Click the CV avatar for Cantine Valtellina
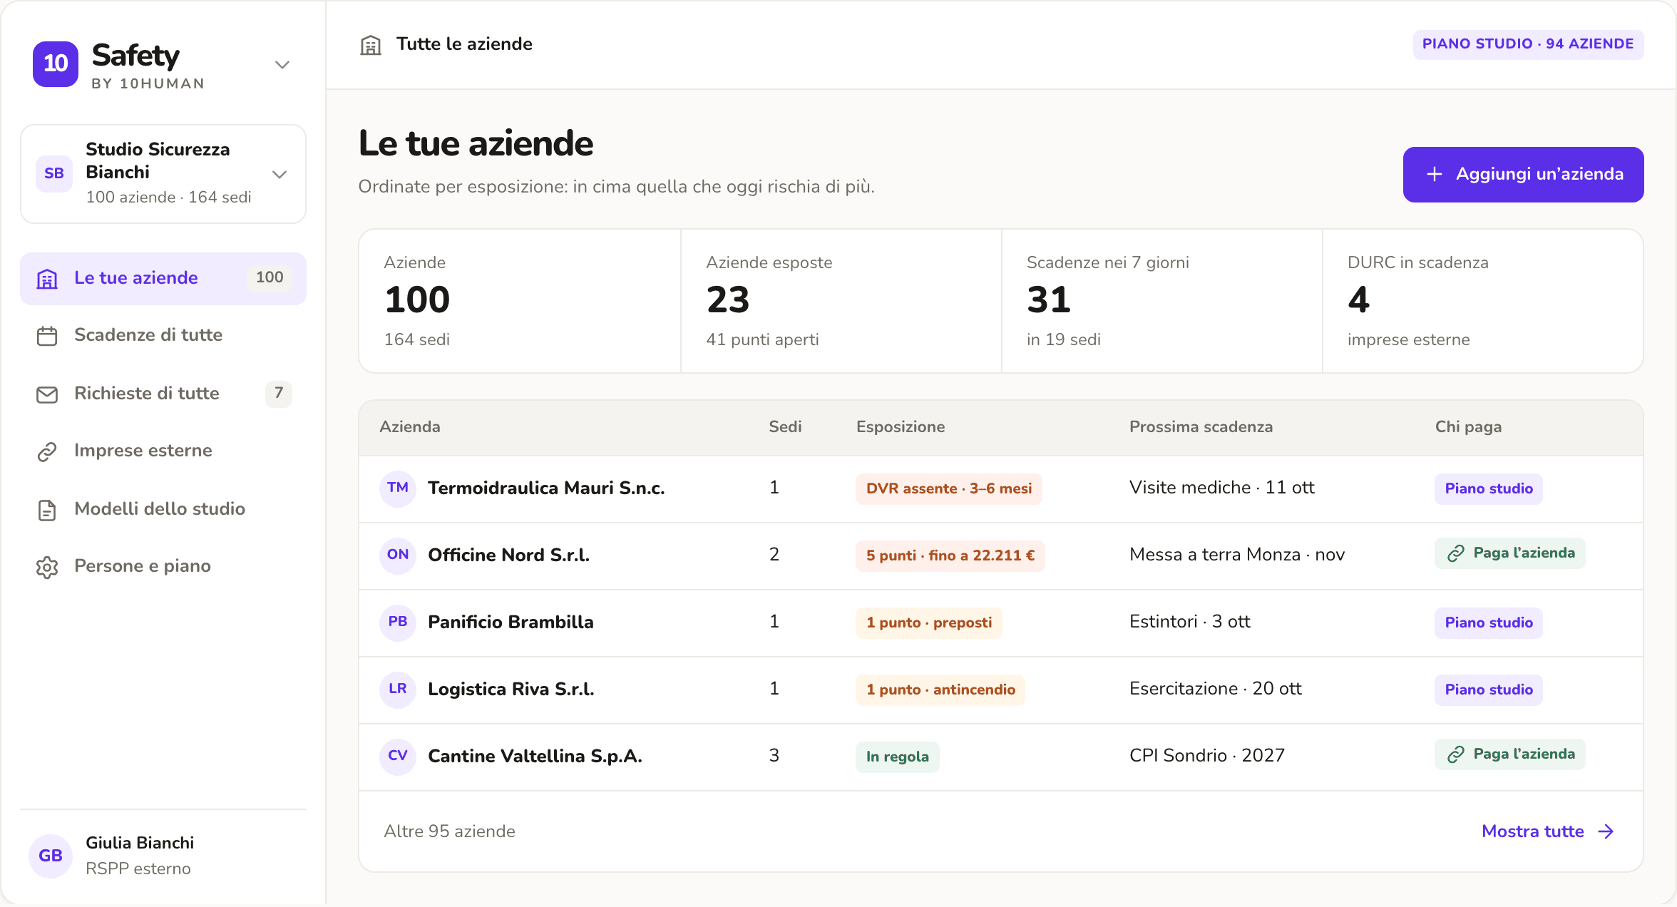 pyautogui.click(x=398, y=757)
